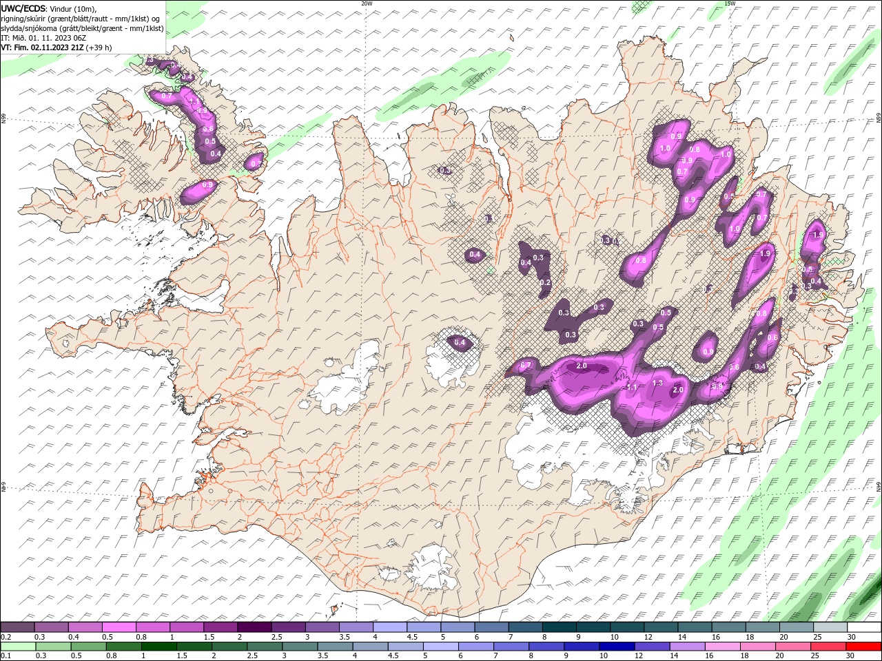Click the bottom-row swatch above the 6 label
The width and height of the screenshot is (882, 661).
pyautogui.click(x=475, y=647)
